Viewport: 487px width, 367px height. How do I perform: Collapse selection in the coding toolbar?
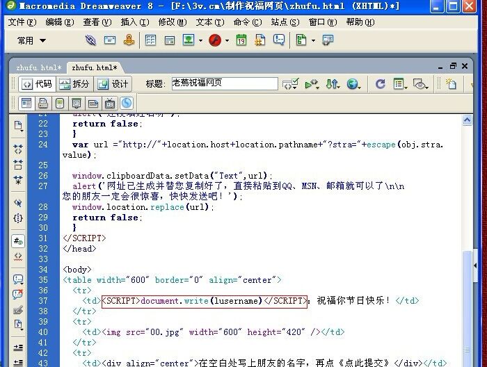pyautogui.click(x=18, y=165)
